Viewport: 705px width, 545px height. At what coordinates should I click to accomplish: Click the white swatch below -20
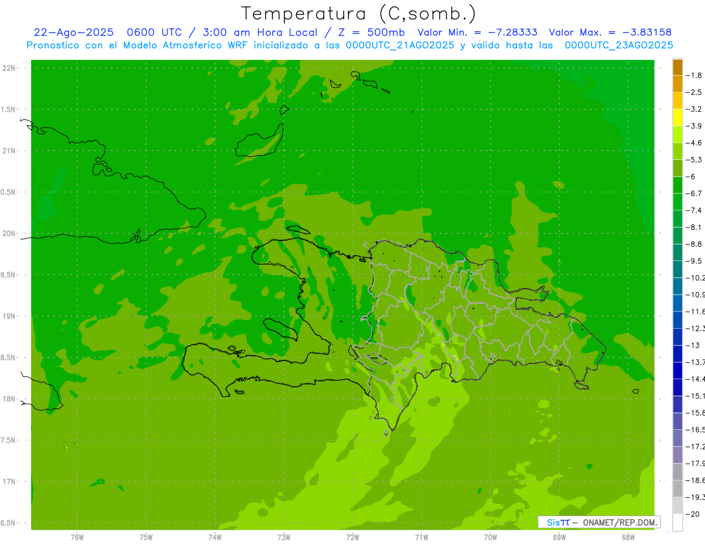click(677, 523)
